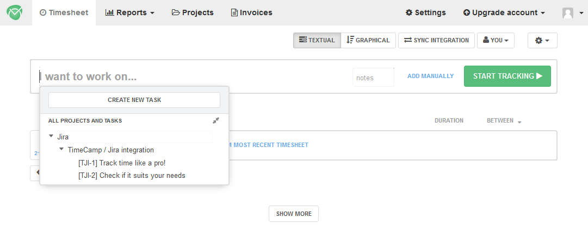This screenshot has width=588, height=237.
Task: Click the notes input field
Action: [x=373, y=78]
